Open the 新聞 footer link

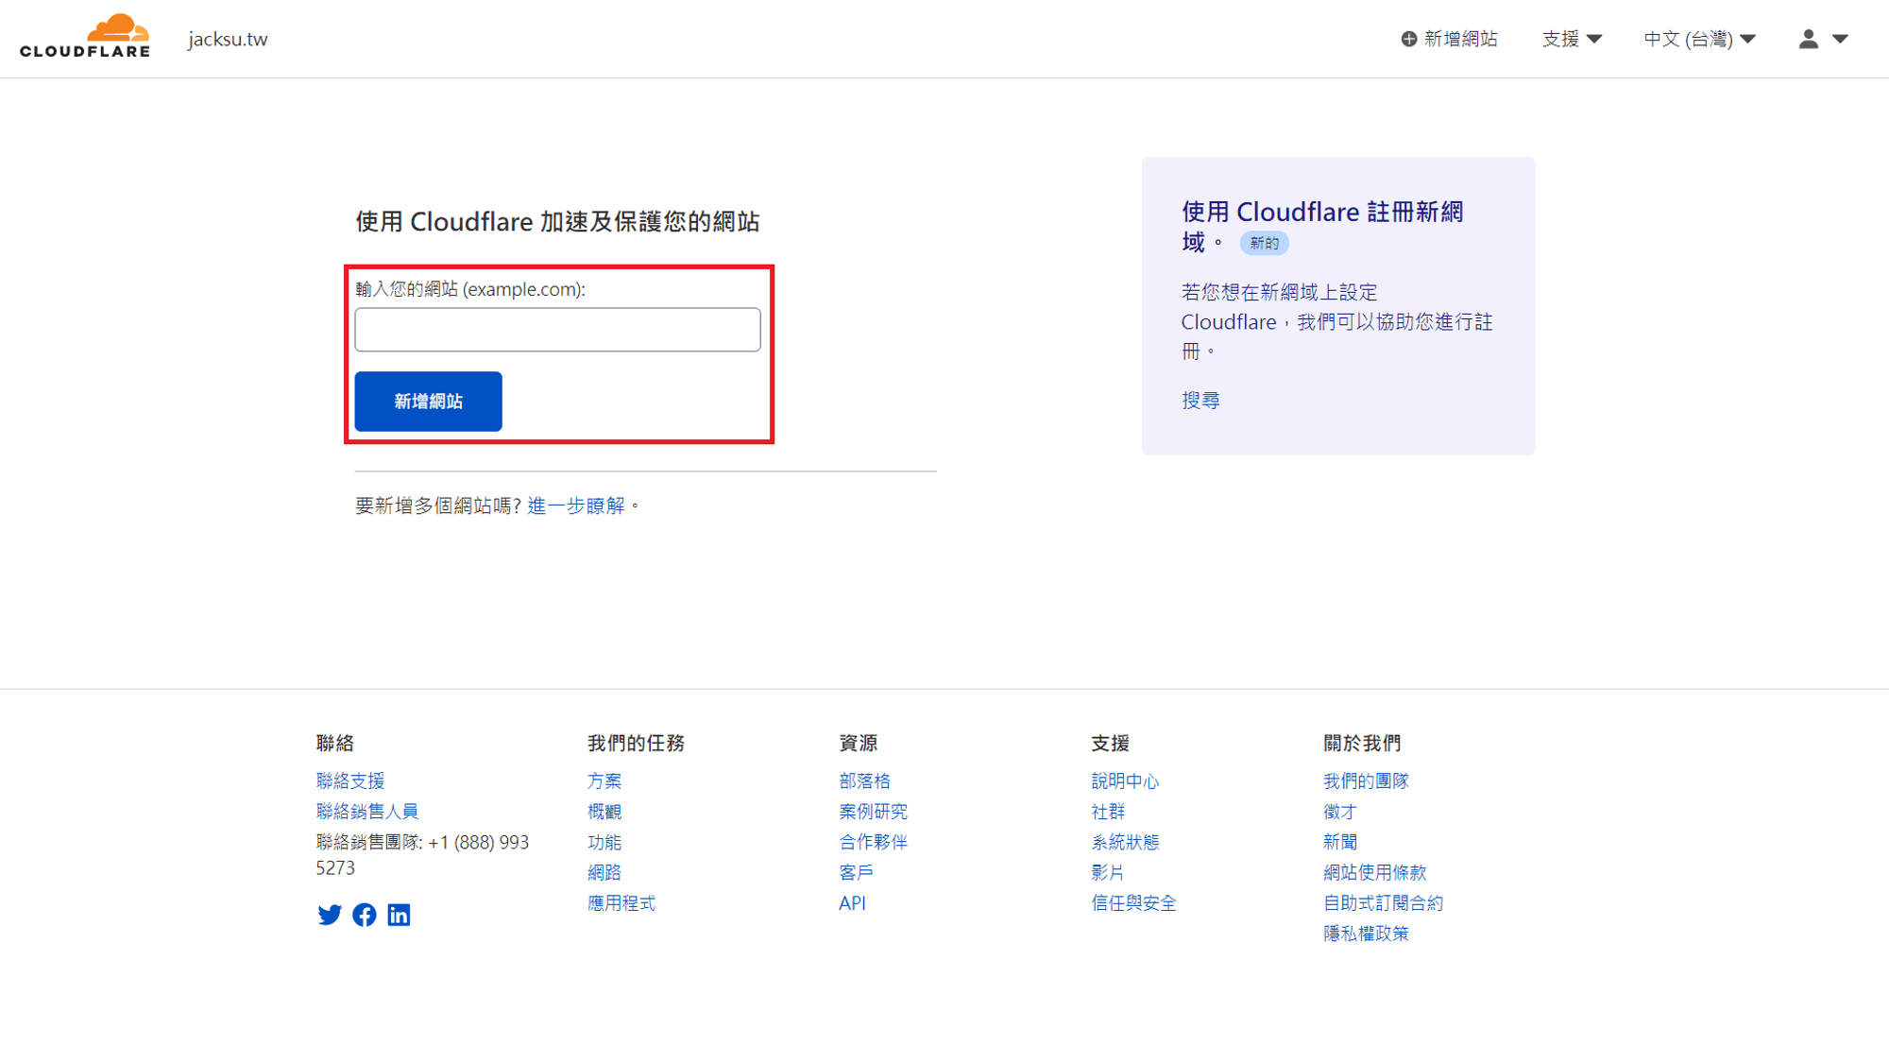tap(1340, 842)
